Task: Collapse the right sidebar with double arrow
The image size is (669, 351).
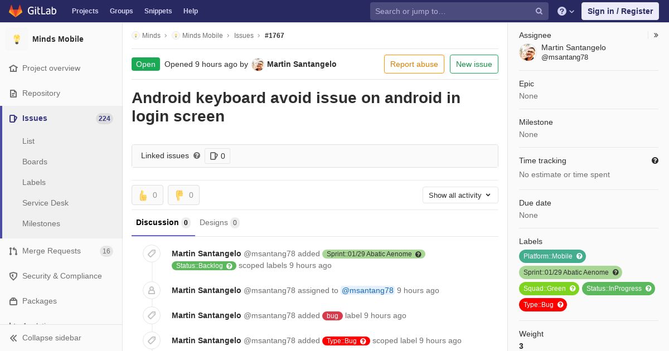Action: [656, 35]
